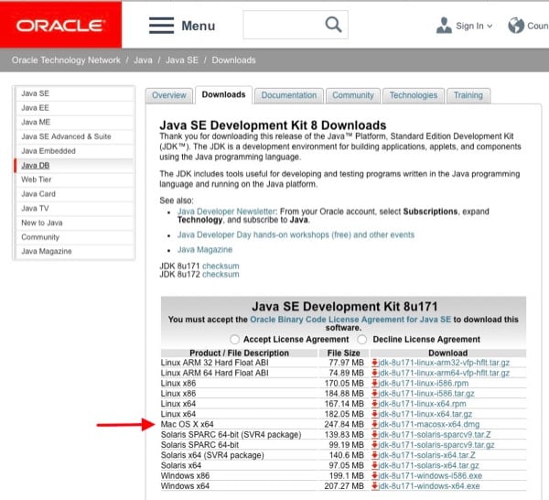Click the Sign In person icon
Viewport: 549px width, 500px height.
coord(444,26)
